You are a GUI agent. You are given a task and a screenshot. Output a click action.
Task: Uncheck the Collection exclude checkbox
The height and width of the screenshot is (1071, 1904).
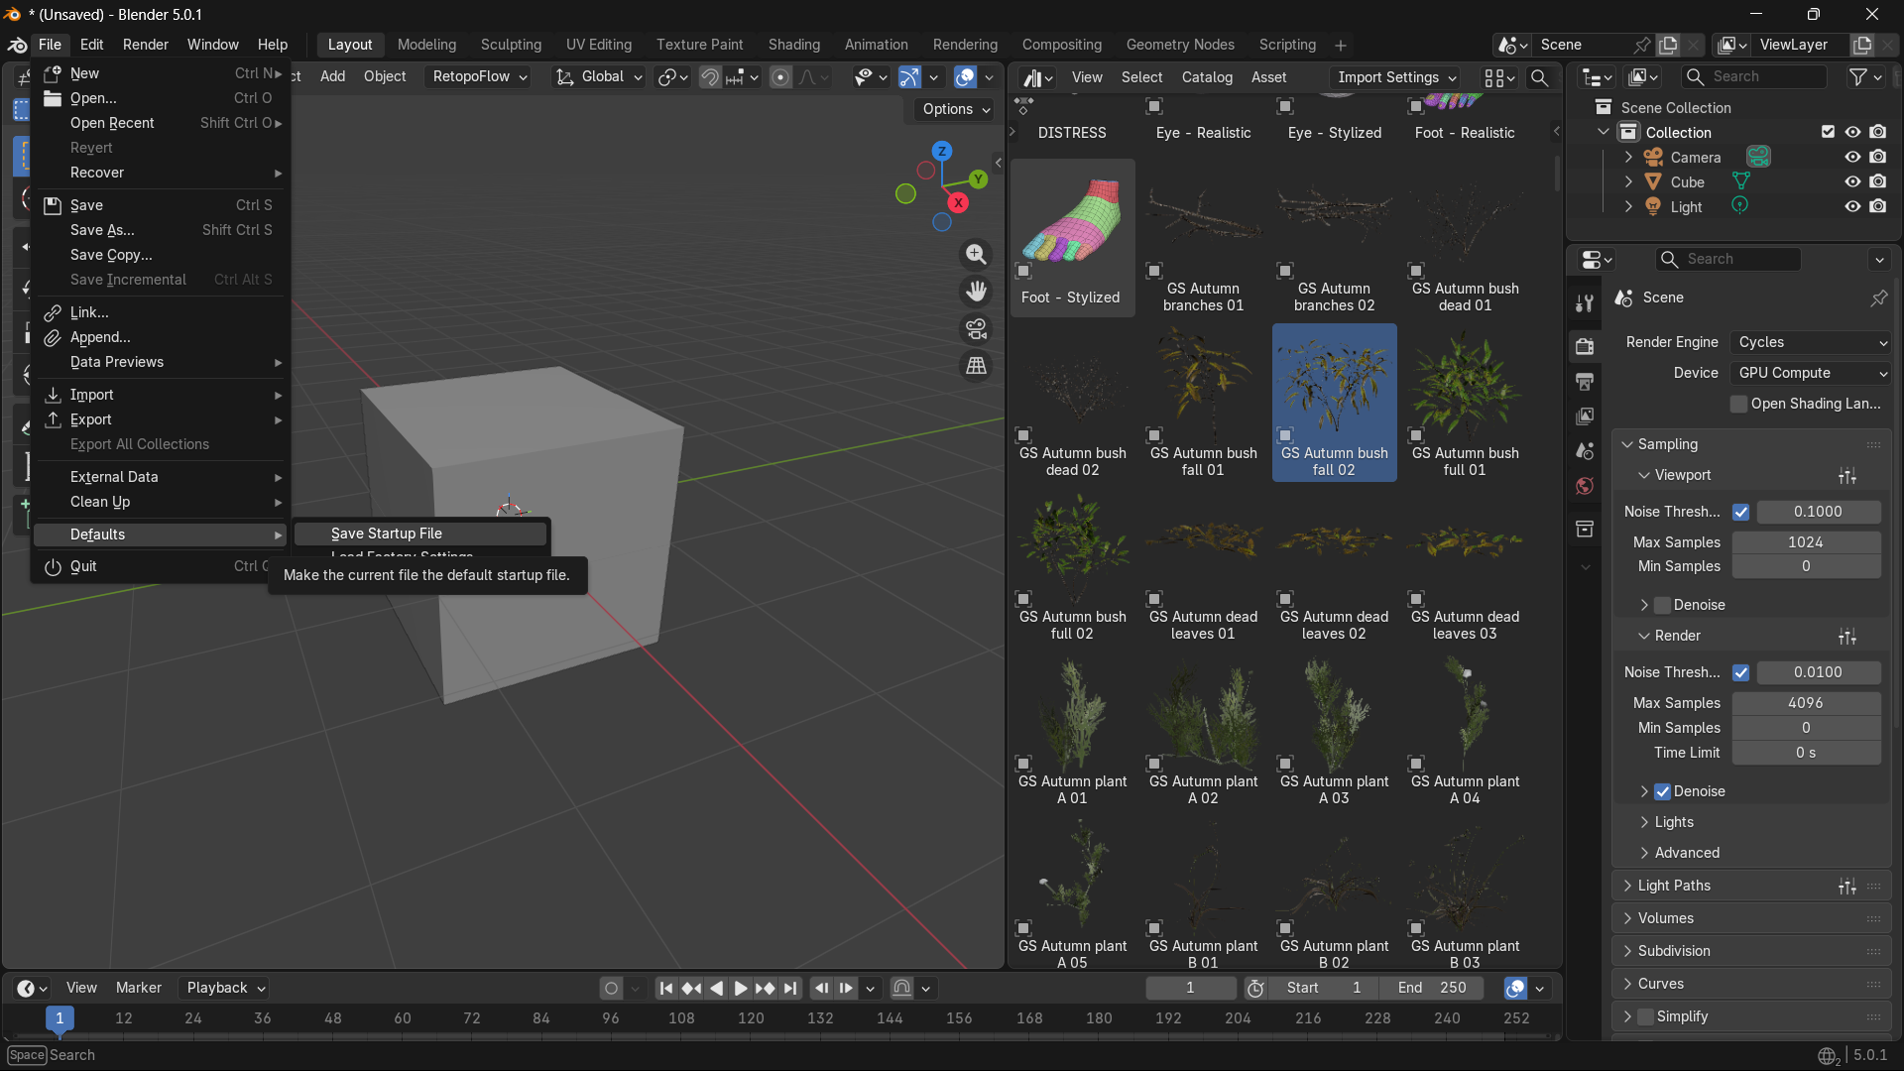point(1828,132)
